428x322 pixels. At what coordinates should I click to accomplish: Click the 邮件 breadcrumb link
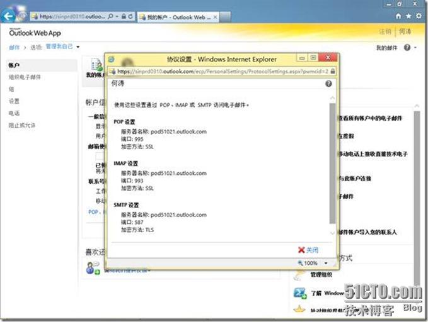[x=14, y=48]
